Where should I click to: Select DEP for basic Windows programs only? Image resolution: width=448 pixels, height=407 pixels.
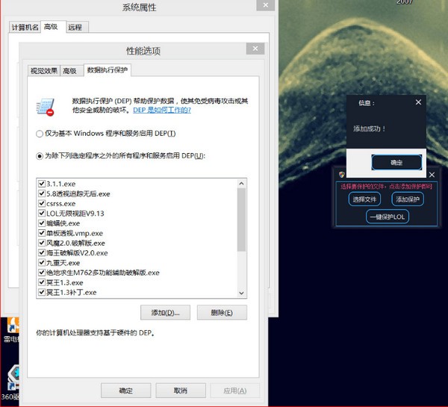tap(40, 133)
